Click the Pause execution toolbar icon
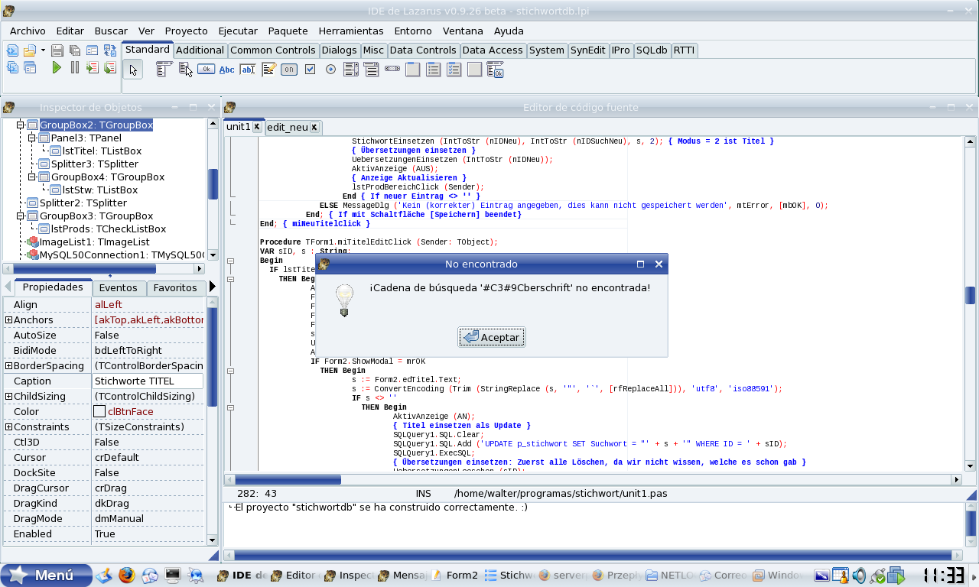This screenshot has height=587, width=979. click(74, 67)
